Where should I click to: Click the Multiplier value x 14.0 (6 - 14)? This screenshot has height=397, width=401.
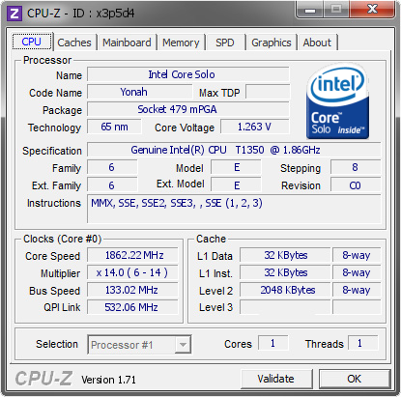click(x=132, y=272)
